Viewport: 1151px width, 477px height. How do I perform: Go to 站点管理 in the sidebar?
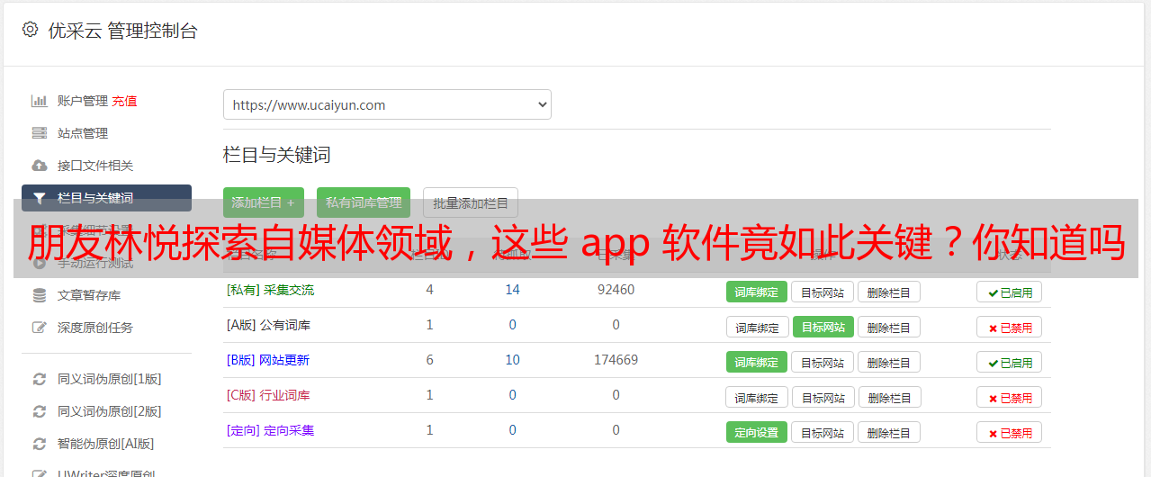click(83, 133)
